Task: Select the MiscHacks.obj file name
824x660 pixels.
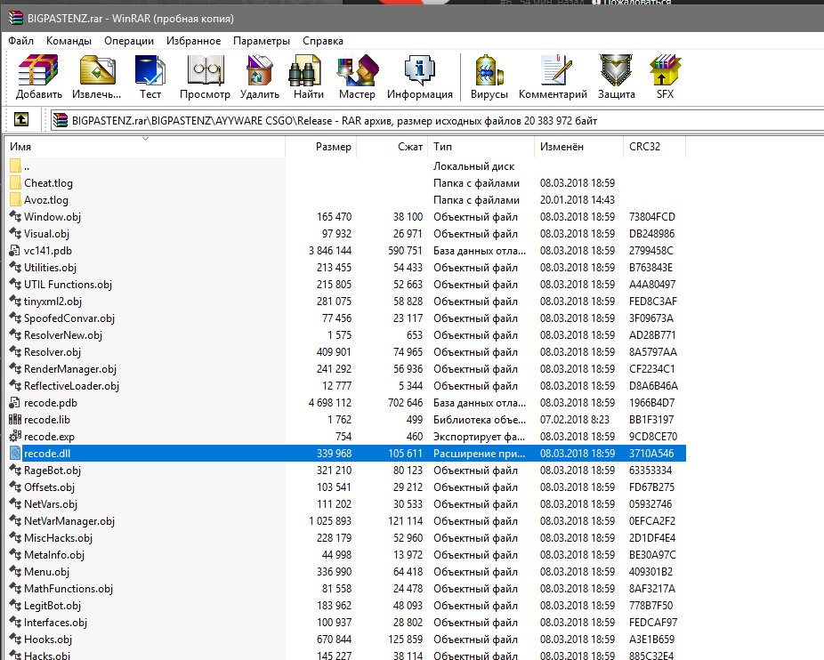Action: click(59, 538)
